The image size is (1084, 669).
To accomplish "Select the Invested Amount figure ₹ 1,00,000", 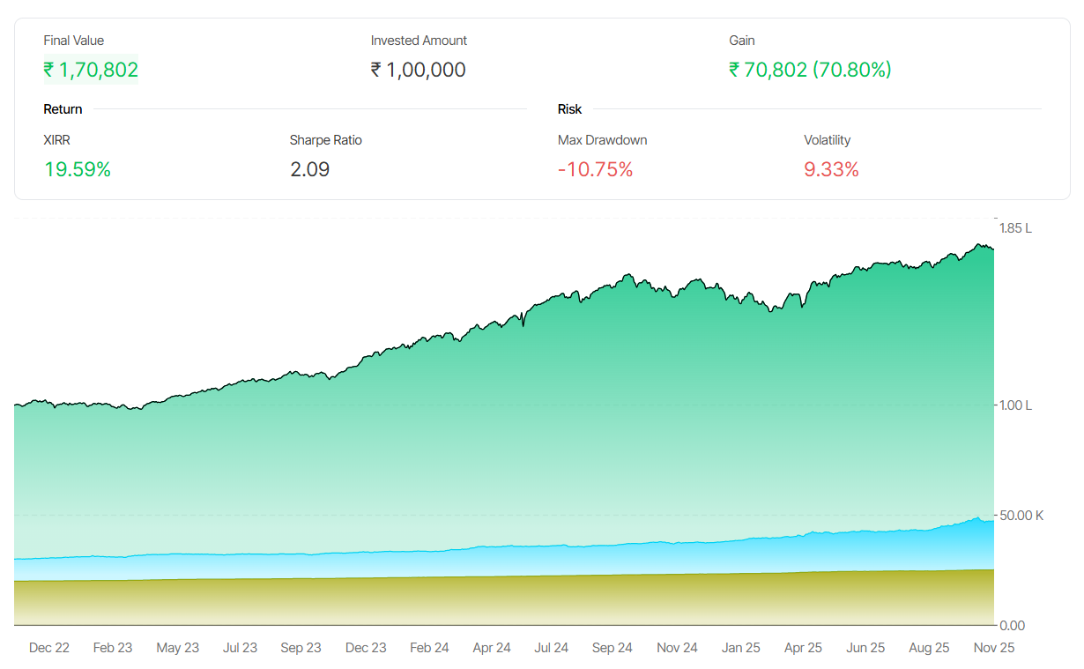I will coord(418,70).
